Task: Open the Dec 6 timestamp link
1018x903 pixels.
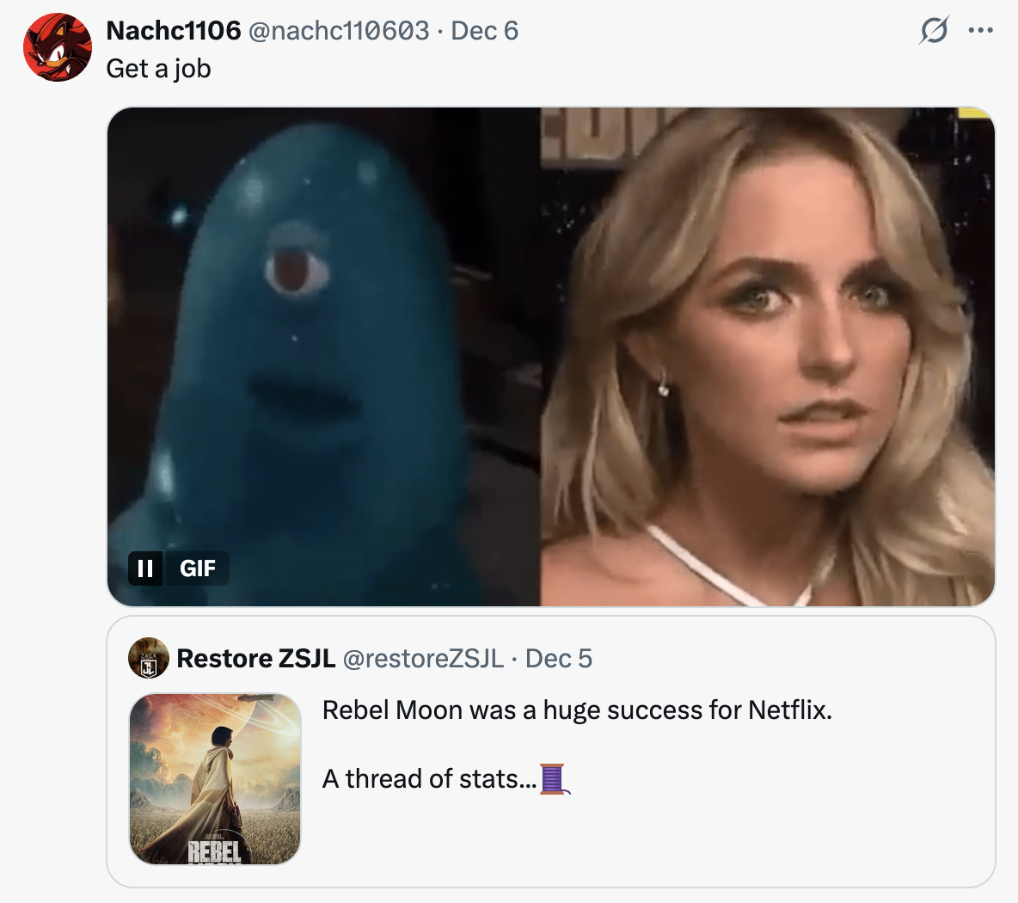Action: tap(484, 31)
